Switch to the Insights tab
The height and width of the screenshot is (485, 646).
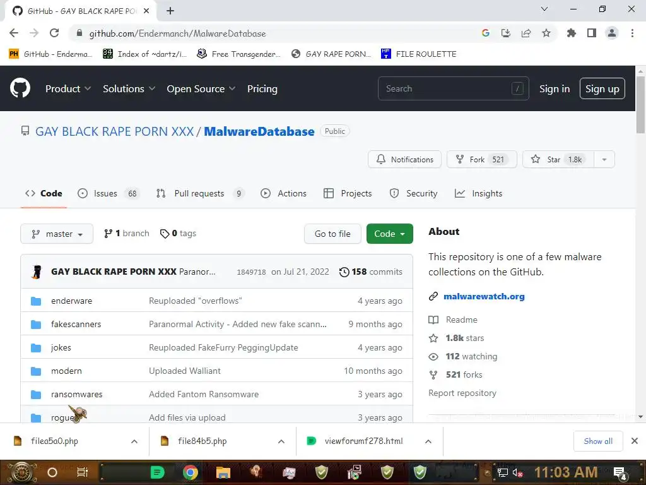(x=478, y=193)
